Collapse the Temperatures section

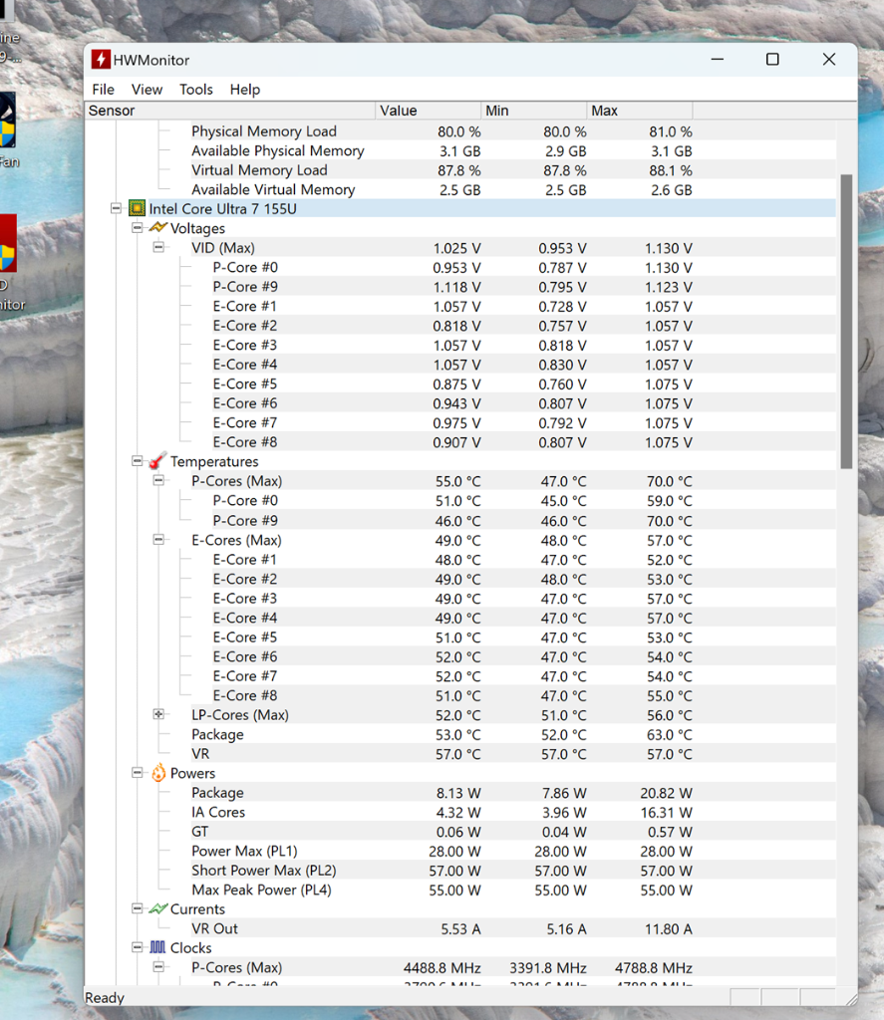[x=138, y=460]
